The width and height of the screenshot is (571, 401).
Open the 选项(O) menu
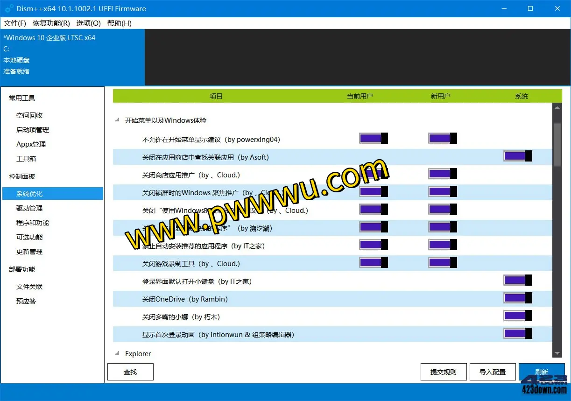tap(89, 23)
